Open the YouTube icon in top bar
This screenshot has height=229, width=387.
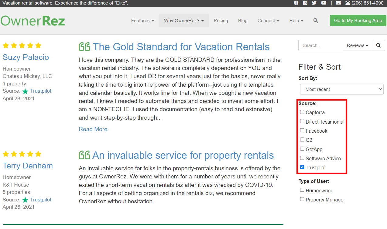324,3
